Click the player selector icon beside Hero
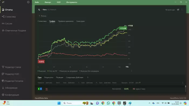Screen dimensions: 189x106 (x=39, y=10)
